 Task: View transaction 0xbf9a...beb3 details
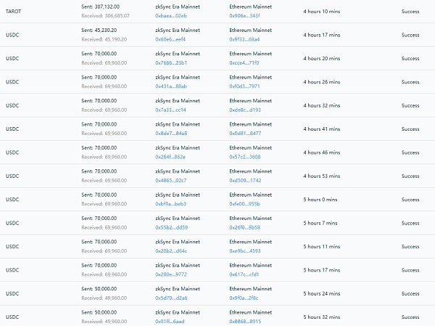[x=170, y=204]
